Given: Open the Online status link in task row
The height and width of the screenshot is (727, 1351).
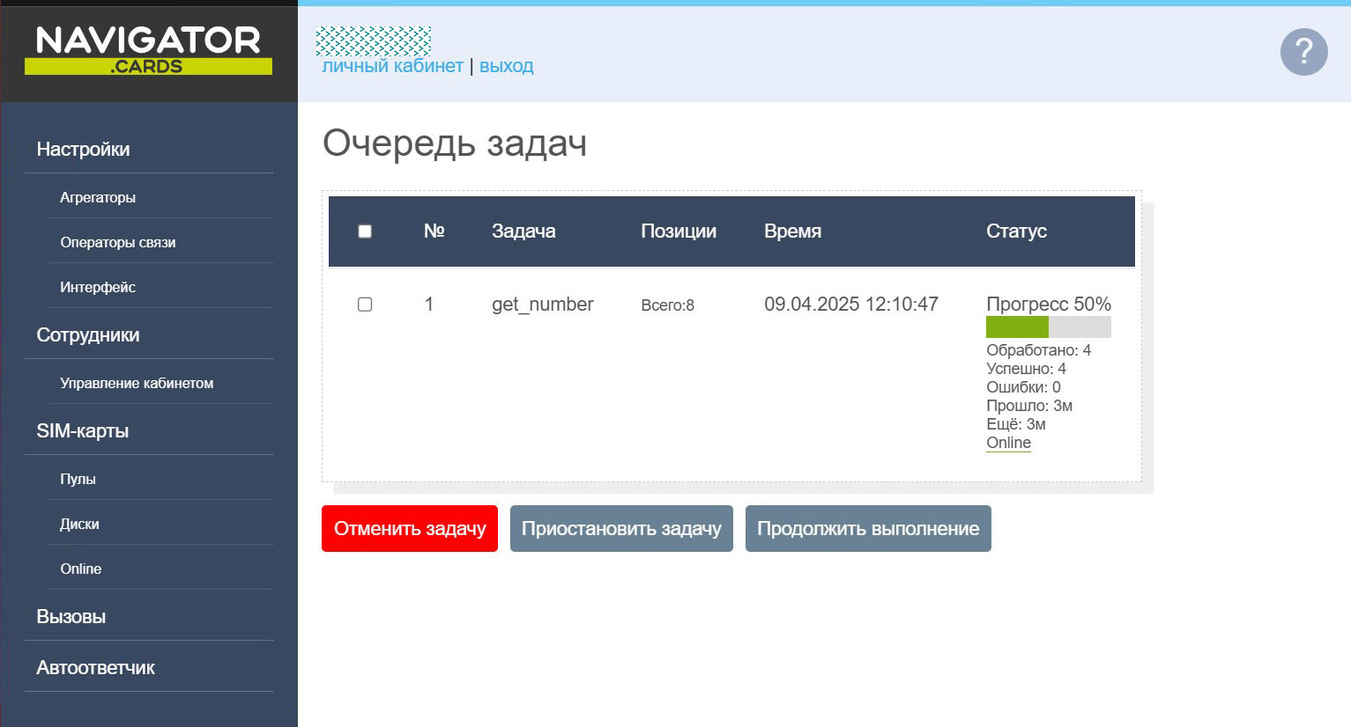Looking at the screenshot, I should pos(1008,443).
